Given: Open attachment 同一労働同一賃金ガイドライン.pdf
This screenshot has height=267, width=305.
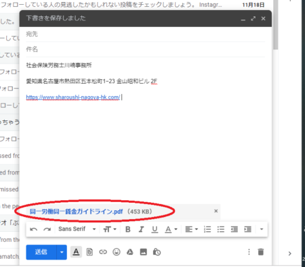Looking at the screenshot, I should (x=76, y=212).
